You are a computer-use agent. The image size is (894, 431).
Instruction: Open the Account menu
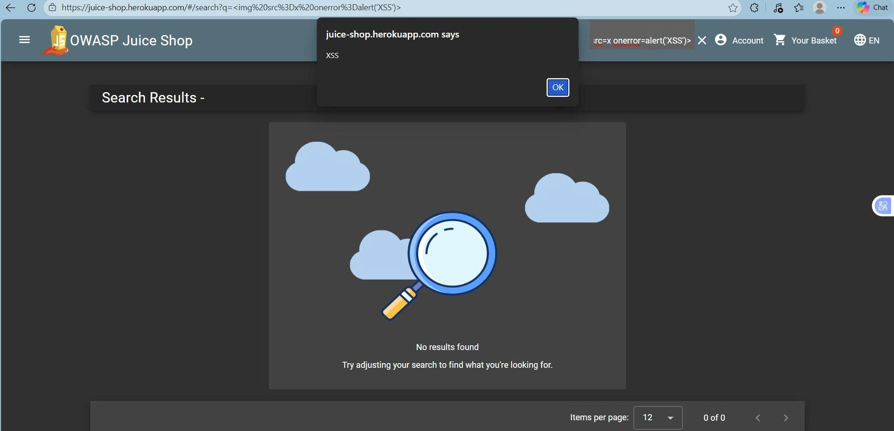(x=739, y=41)
